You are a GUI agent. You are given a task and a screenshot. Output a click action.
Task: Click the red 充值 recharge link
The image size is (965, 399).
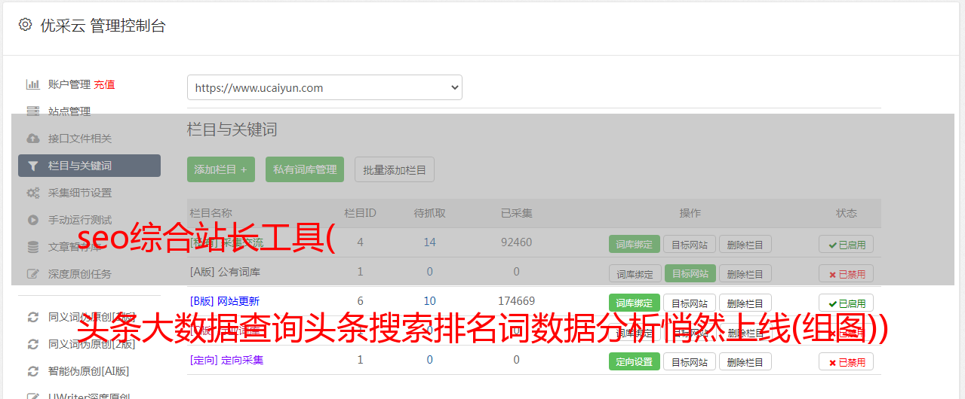coord(105,84)
